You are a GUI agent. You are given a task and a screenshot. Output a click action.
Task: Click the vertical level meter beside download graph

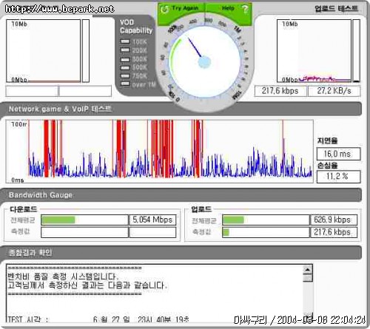click(x=86, y=51)
